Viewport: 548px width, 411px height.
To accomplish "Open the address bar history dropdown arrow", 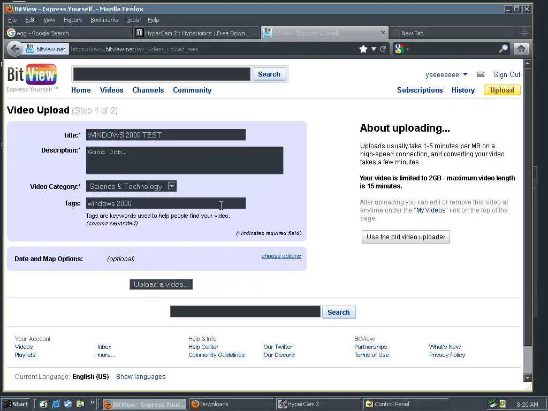I will click(x=374, y=49).
